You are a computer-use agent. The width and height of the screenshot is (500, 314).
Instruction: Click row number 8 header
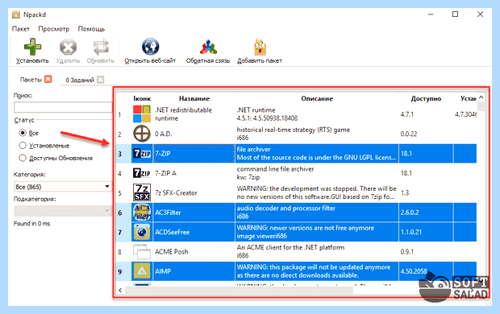(x=123, y=252)
